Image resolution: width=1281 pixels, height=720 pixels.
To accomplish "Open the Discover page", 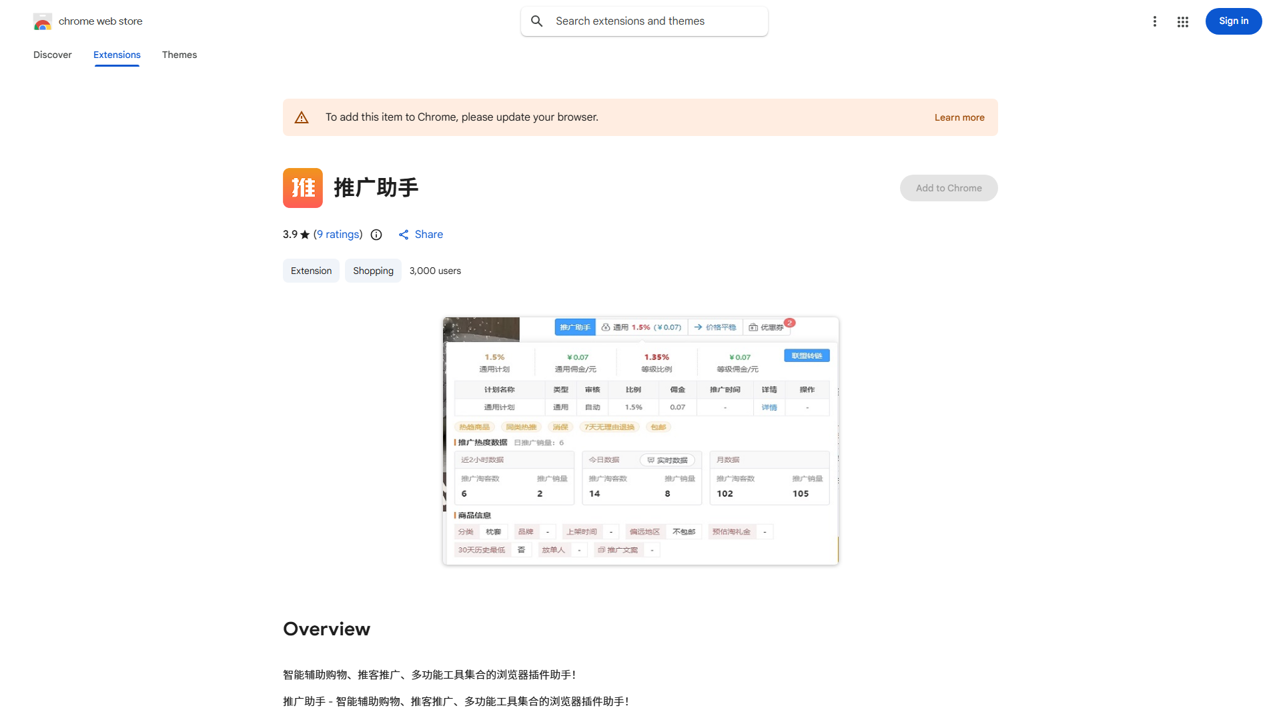I will pos(52,55).
